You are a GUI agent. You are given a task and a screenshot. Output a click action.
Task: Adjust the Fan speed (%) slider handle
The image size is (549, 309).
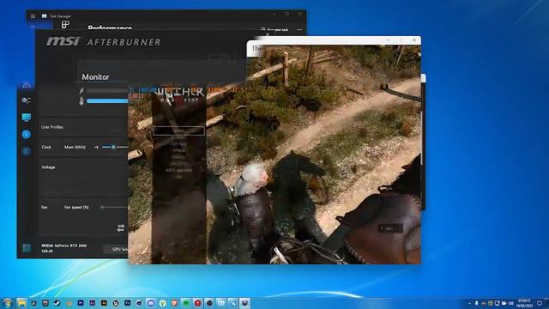[x=102, y=208]
